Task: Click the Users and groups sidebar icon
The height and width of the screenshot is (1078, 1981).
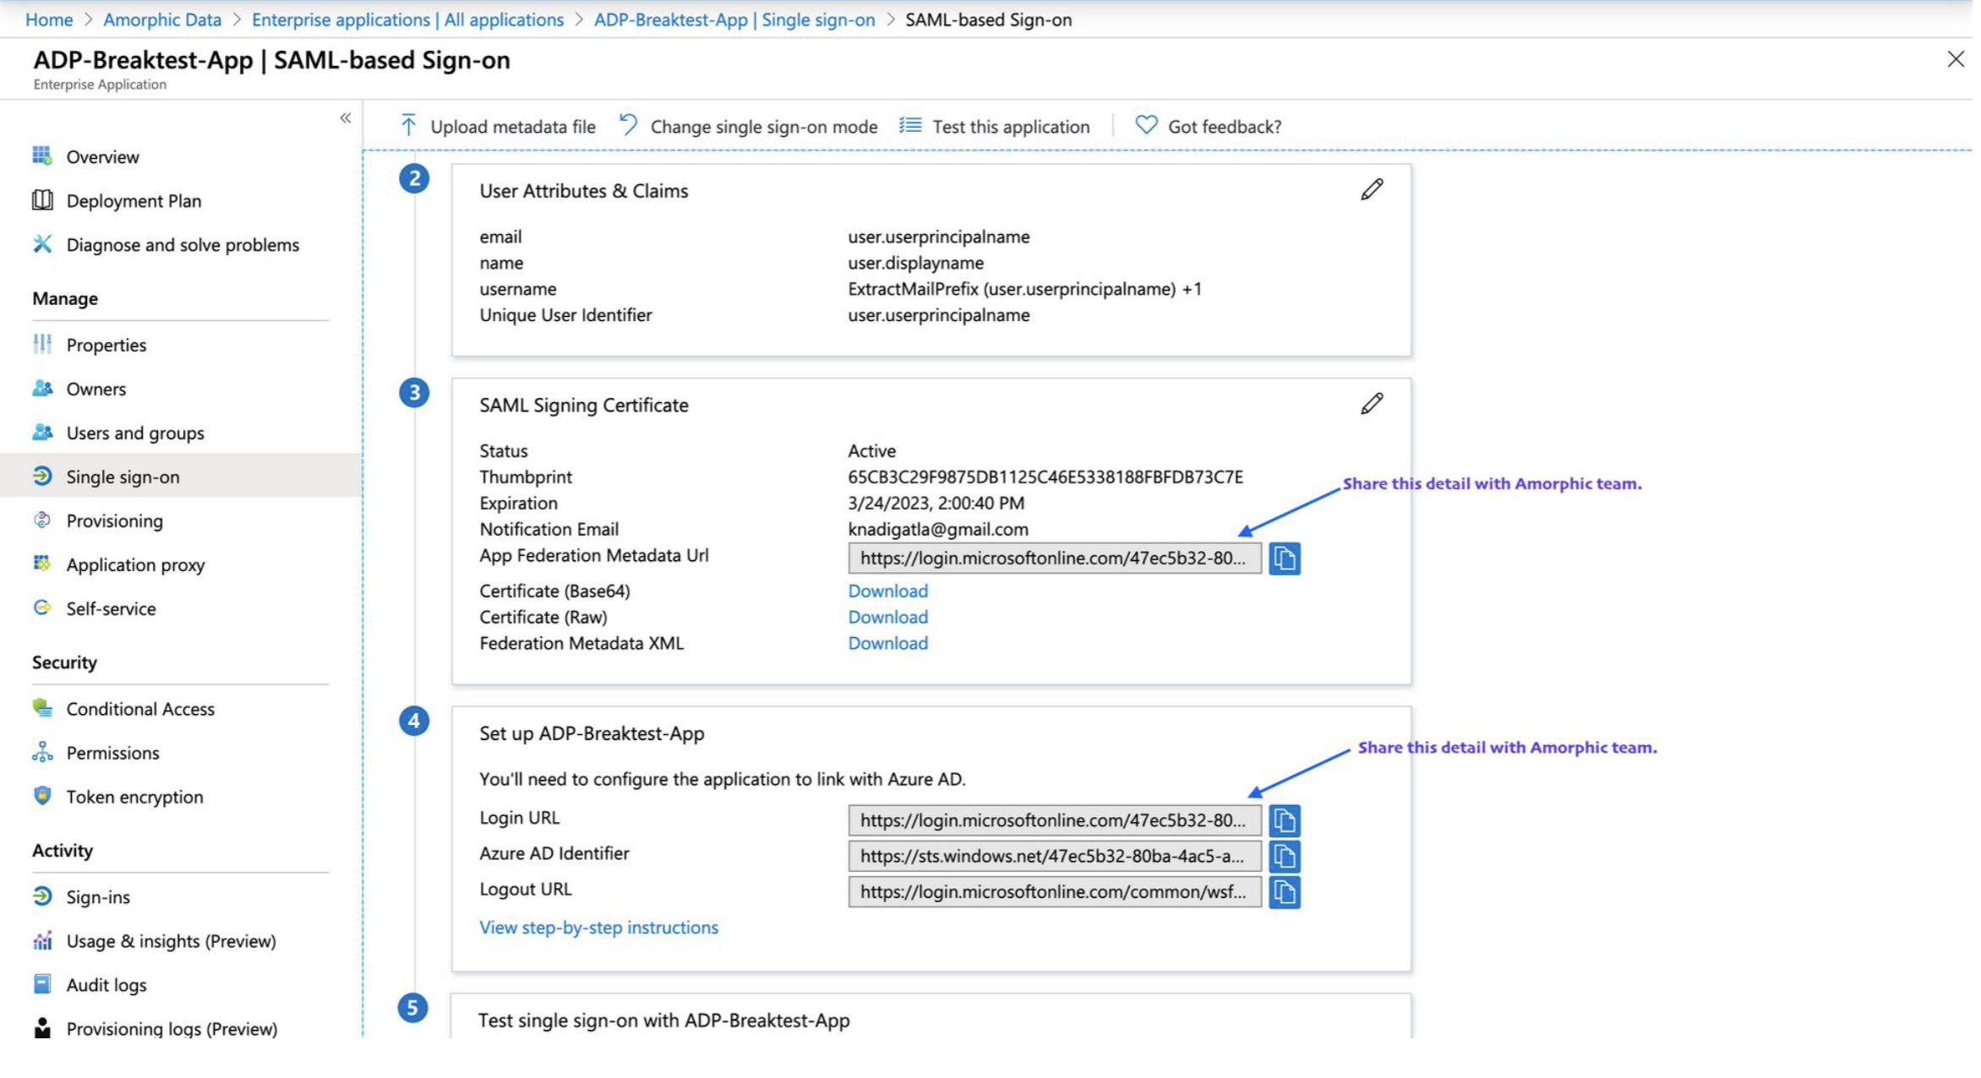Action: pyautogui.click(x=42, y=433)
